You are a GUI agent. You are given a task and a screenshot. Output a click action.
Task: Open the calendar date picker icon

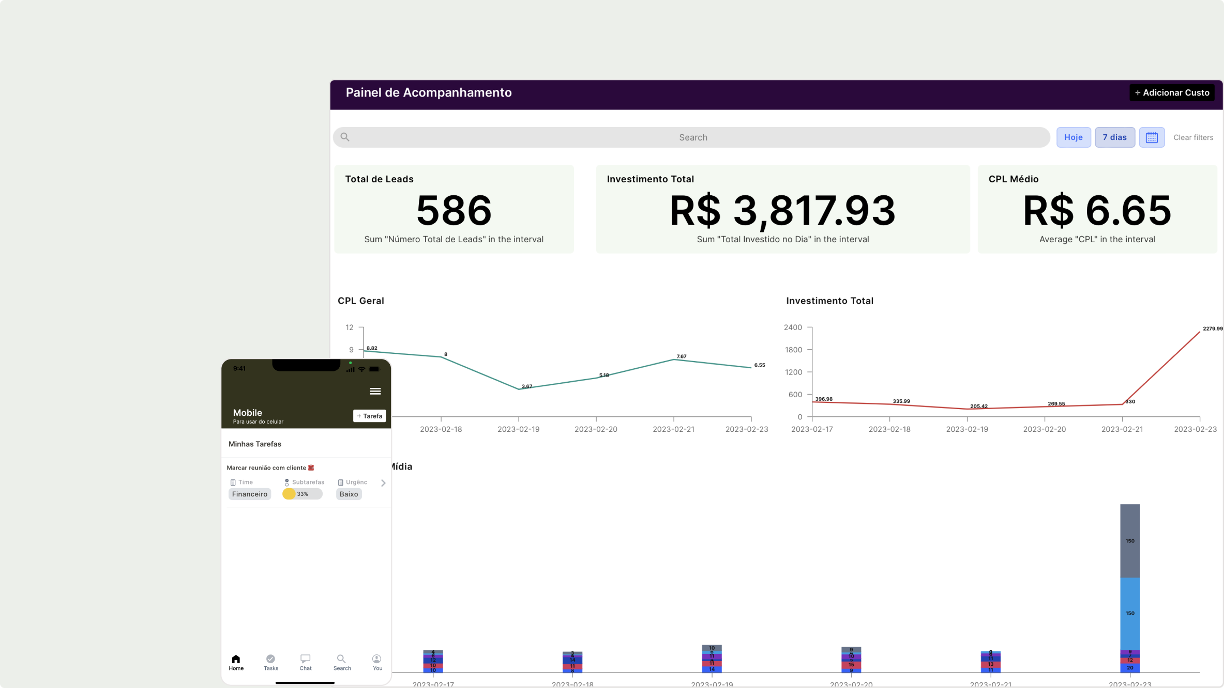[x=1151, y=137]
